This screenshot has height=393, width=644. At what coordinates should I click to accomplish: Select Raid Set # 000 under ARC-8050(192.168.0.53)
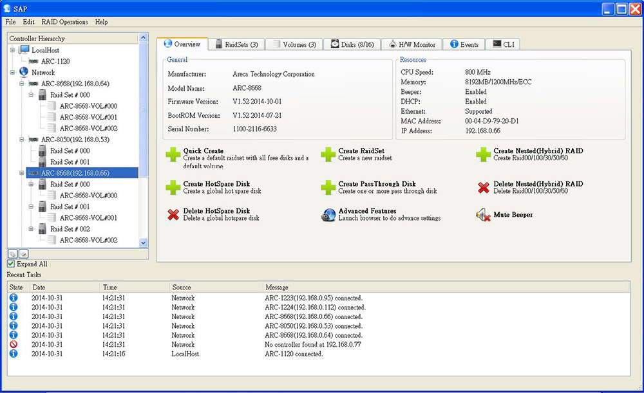(70, 151)
